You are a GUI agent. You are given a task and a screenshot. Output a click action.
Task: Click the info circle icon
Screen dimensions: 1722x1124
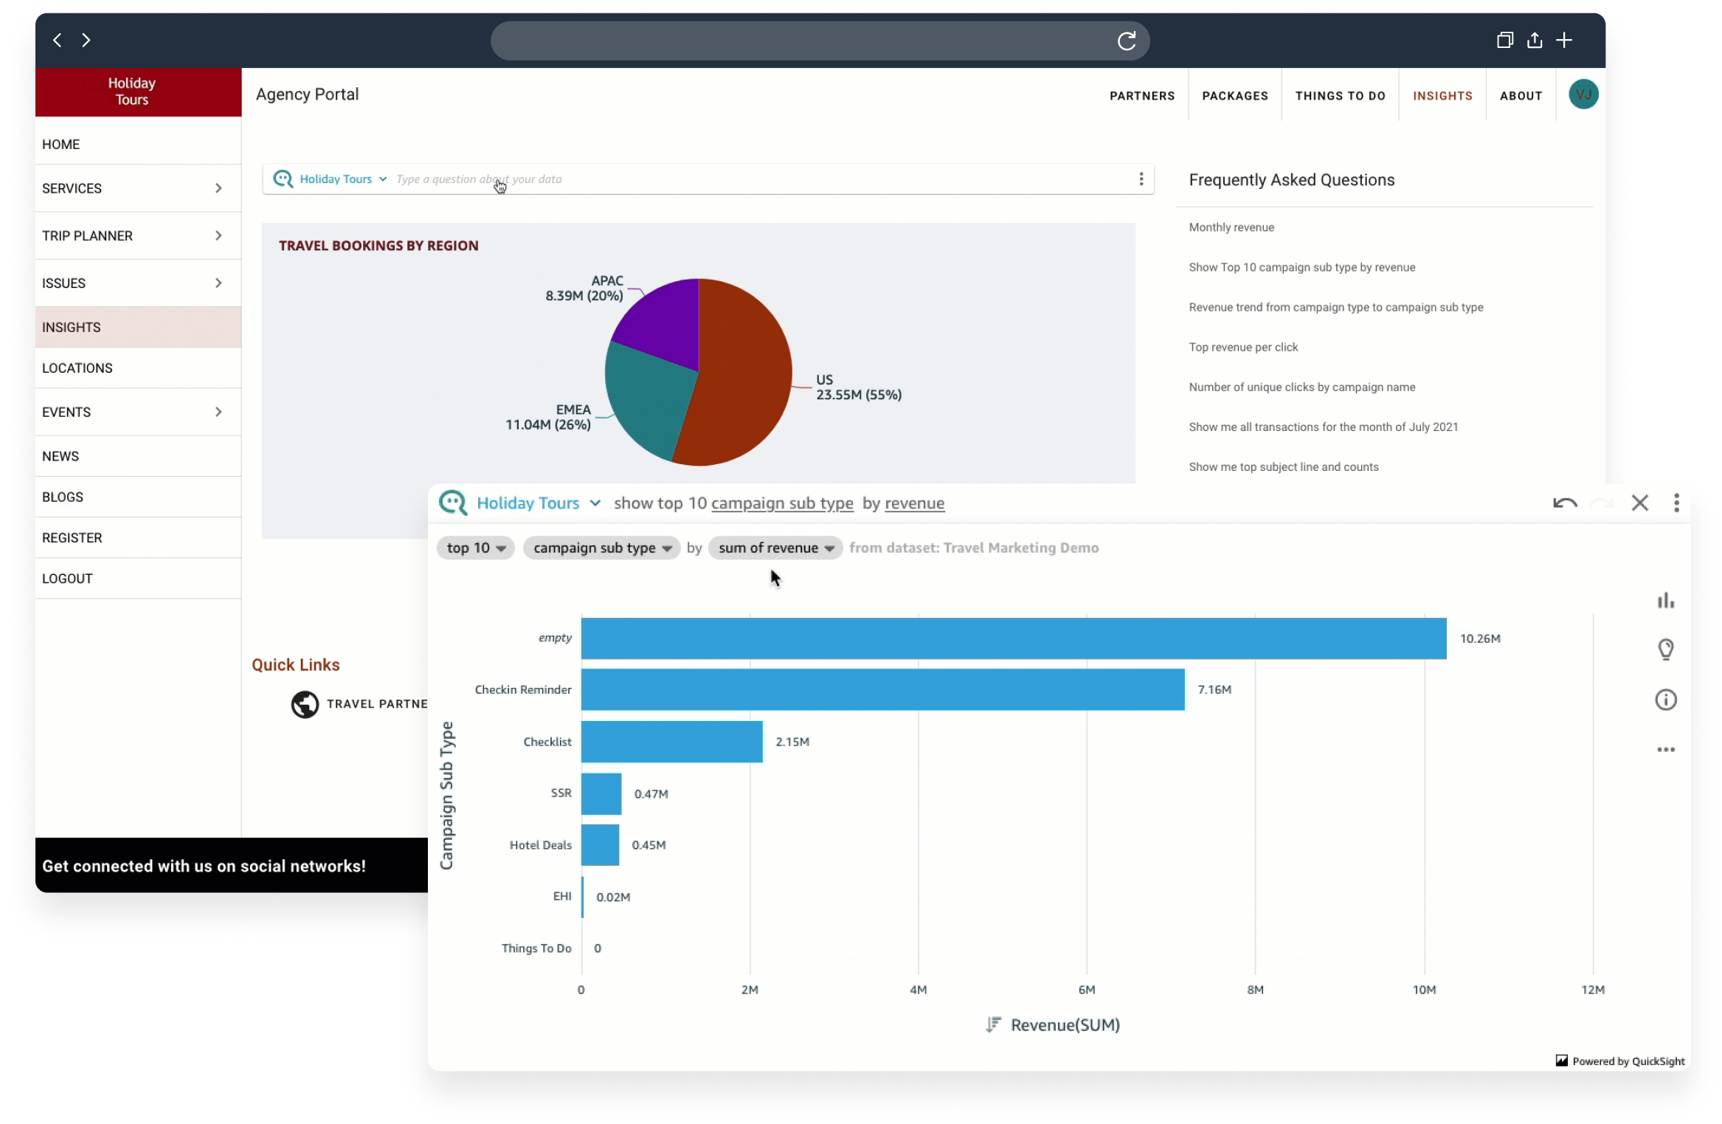(x=1665, y=700)
